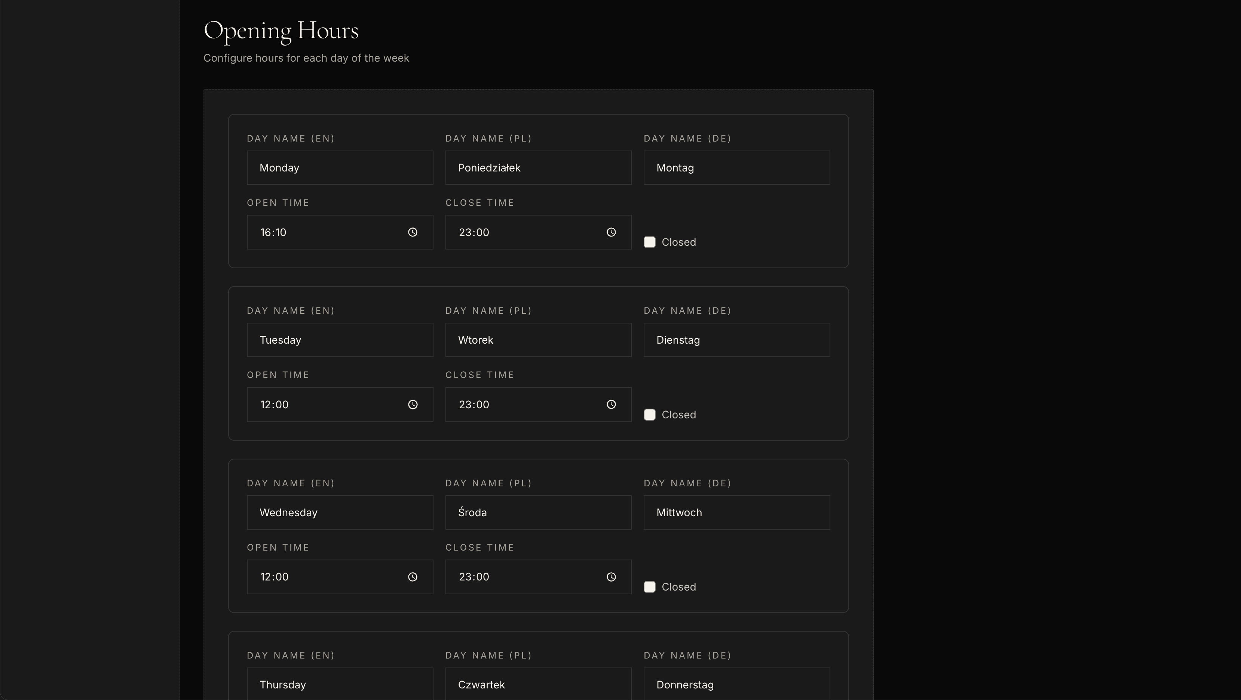Viewport: 1241px width, 700px height.
Task: Mark Tuesday as Closed
Action: click(649, 415)
